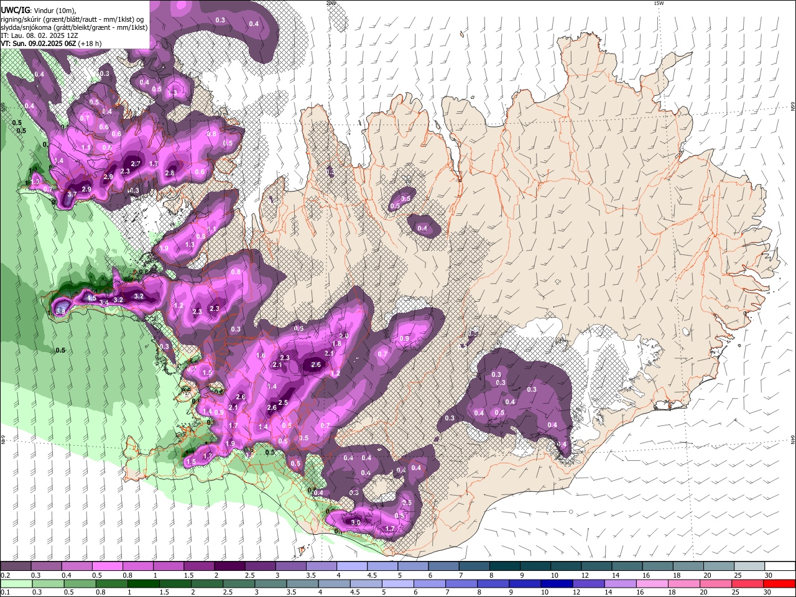Select the darkest green swatch between 1 and 1.5

point(143,583)
